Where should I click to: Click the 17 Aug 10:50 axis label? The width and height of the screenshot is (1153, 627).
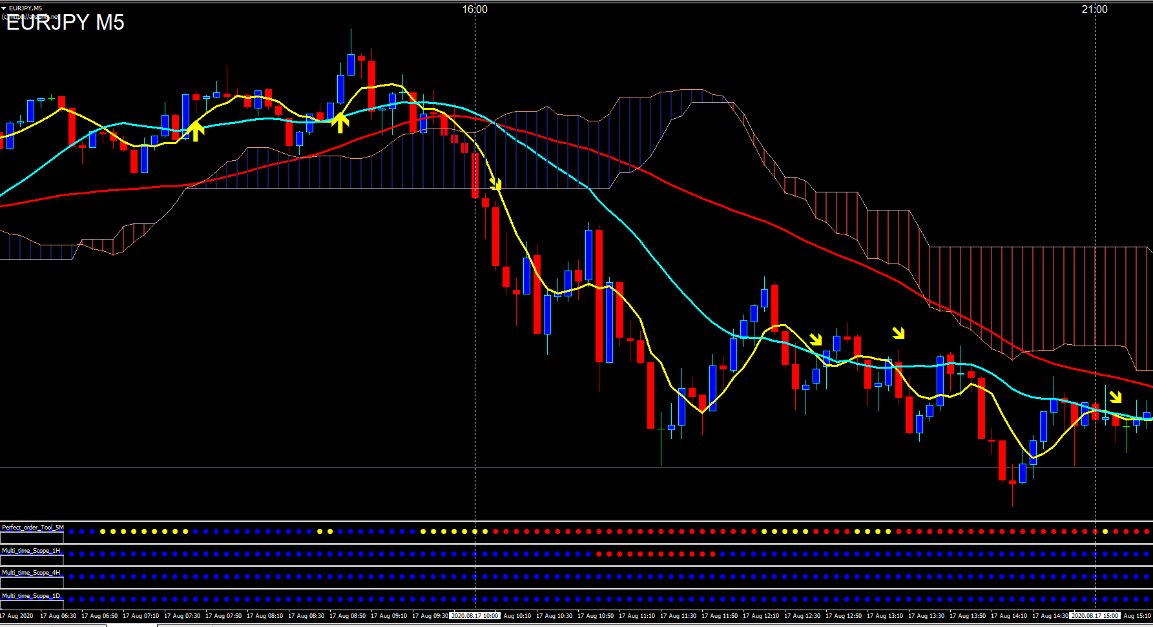point(596,616)
